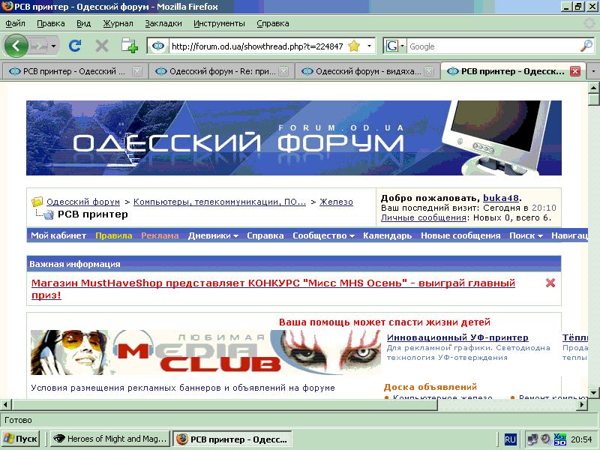Screen dimensions: 600x450
Task: Reload the page with the refresh icon
Action: (x=75, y=46)
